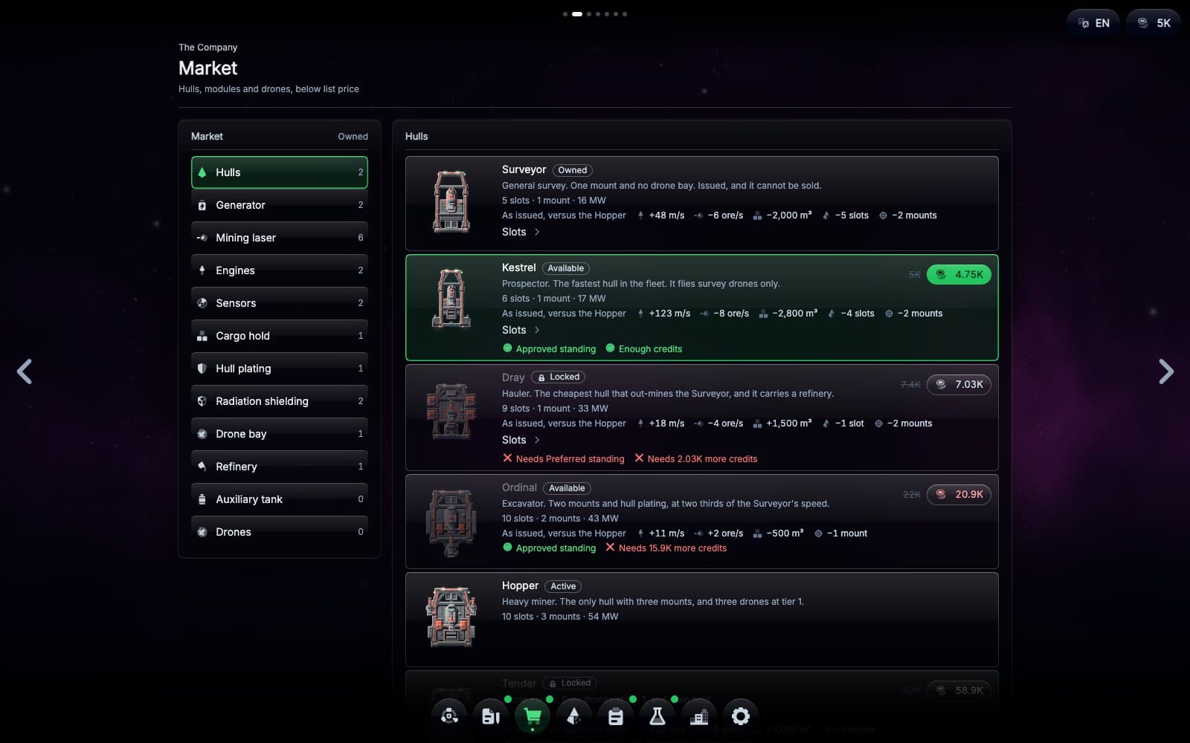1190x743 pixels.
Task: Open the fleet overview dock icon
Action: pos(449,716)
